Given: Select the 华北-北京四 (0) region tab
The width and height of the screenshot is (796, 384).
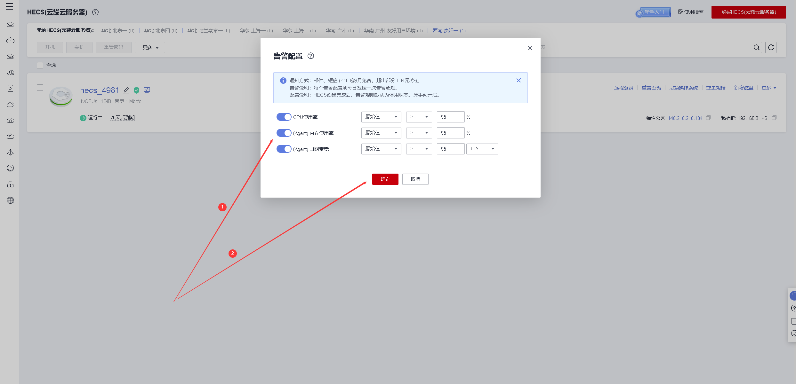Looking at the screenshot, I should [160, 31].
